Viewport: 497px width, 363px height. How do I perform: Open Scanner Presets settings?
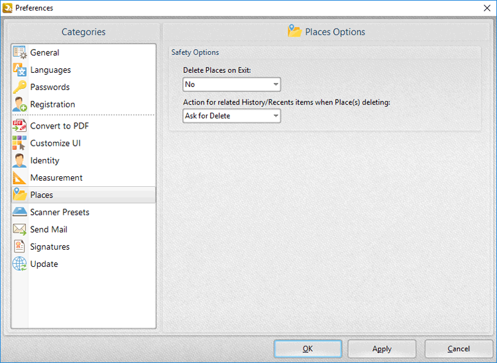tap(60, 212)
